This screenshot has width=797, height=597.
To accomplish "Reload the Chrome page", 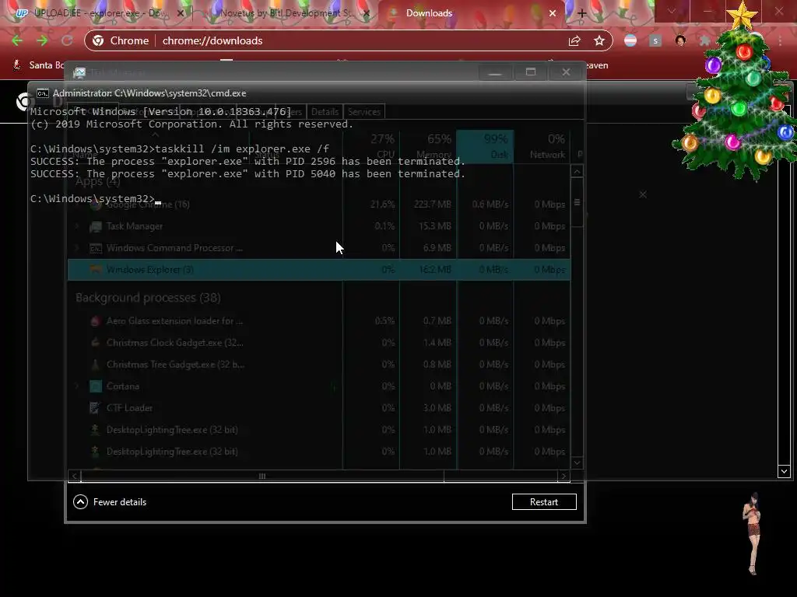I will click(x=67, y=40).
